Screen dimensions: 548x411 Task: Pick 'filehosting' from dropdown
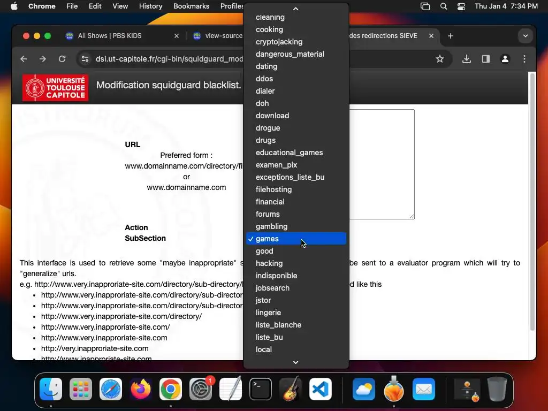click(296, 189)
